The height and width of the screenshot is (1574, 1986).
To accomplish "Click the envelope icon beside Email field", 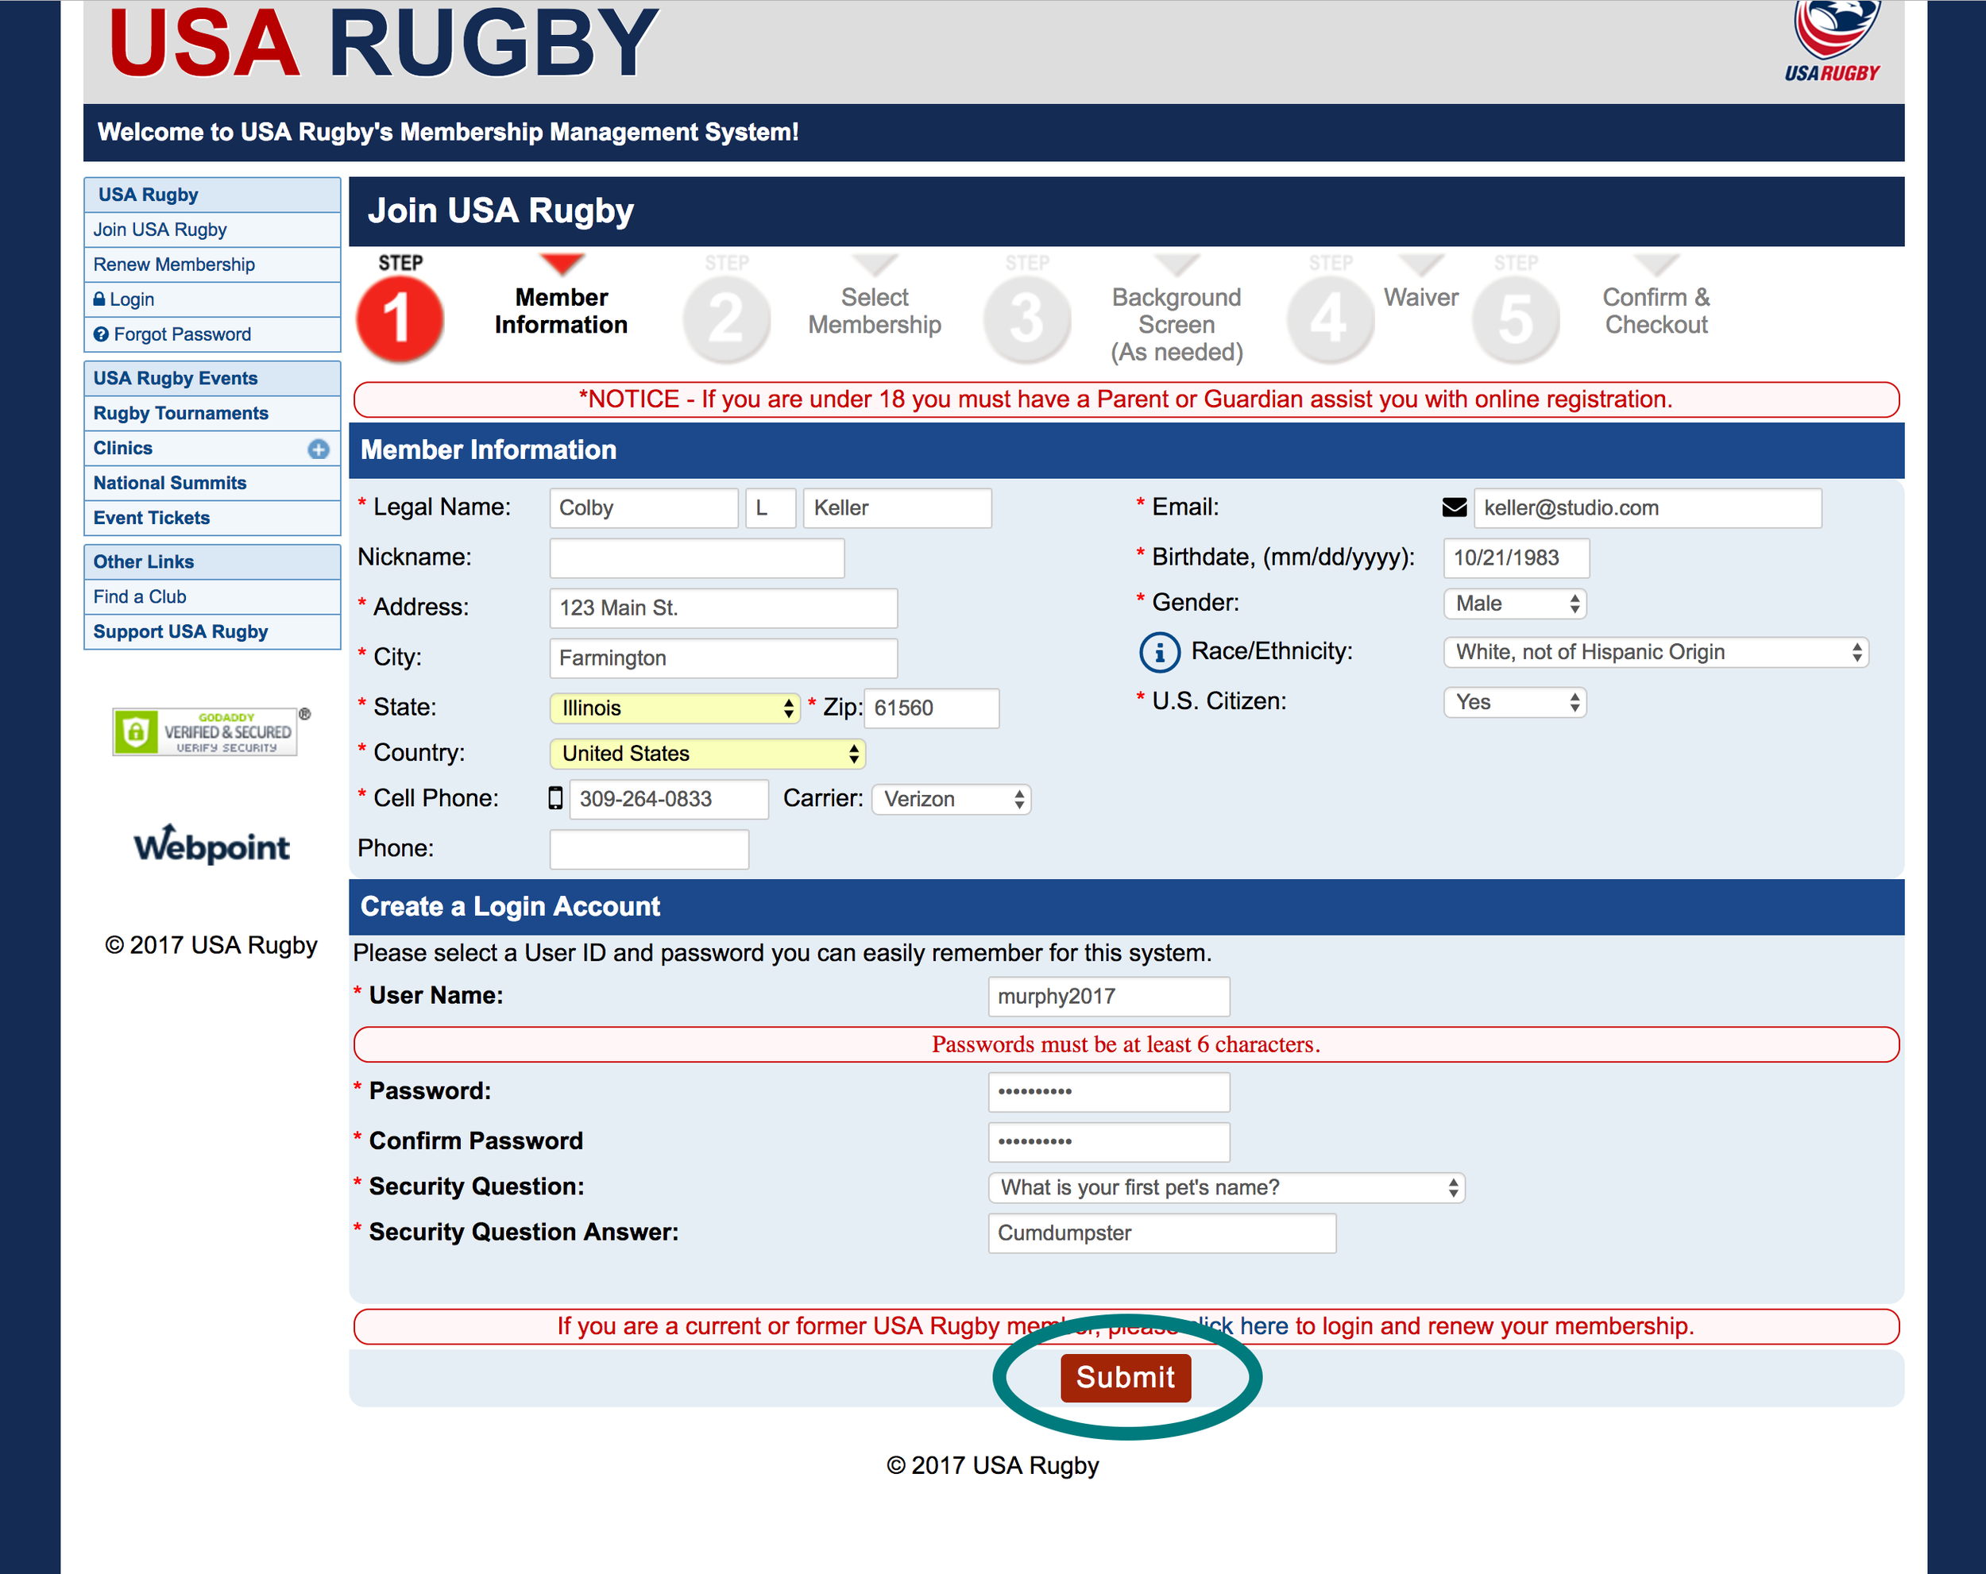I will [x=1455, y=507].
